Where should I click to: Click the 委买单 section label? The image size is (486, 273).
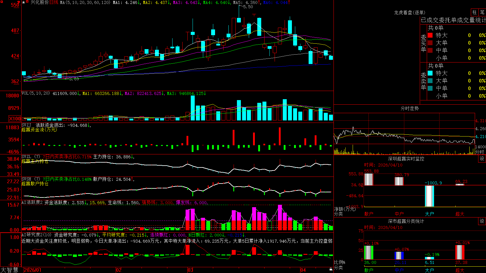tap(423, 43)
